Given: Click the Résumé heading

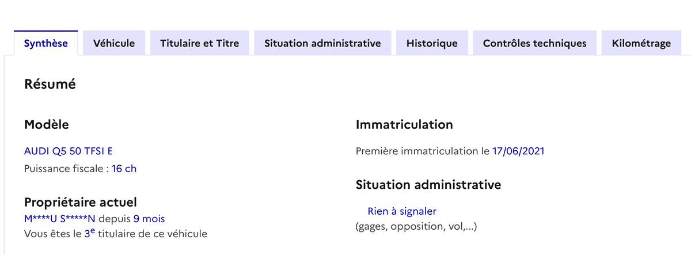Looking at the screenshot, I should [x=50, y=84].
